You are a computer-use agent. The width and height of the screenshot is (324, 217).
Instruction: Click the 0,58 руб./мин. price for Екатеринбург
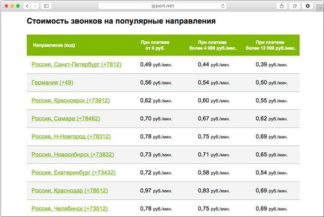(214, 173)
